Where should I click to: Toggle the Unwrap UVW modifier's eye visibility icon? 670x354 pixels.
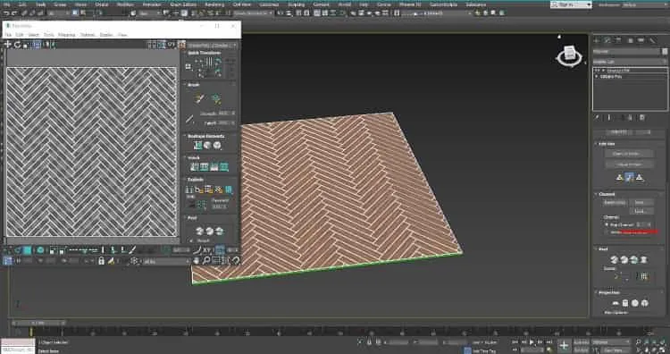coord(597,70)
